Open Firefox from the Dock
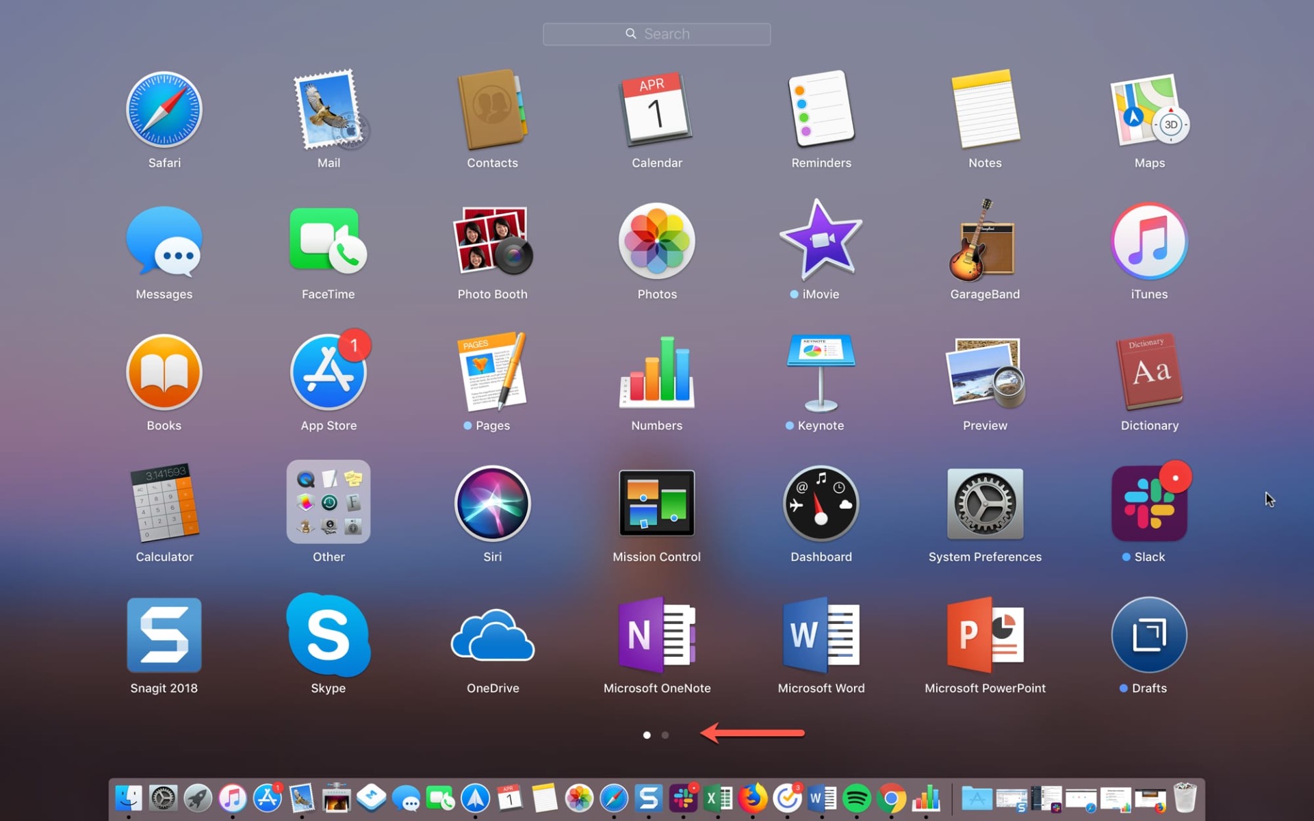The image size is (1314, 821). pyautogui.click(x=752, y=798)
